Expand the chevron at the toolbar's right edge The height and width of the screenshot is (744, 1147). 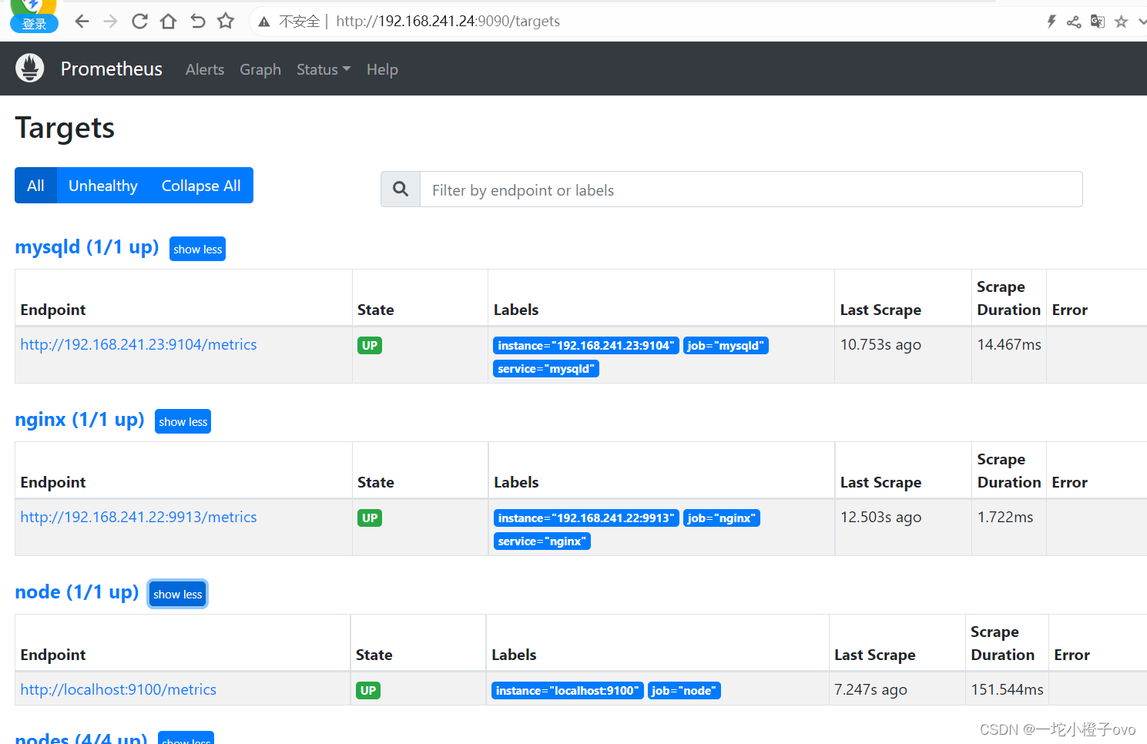(1142, 22)
